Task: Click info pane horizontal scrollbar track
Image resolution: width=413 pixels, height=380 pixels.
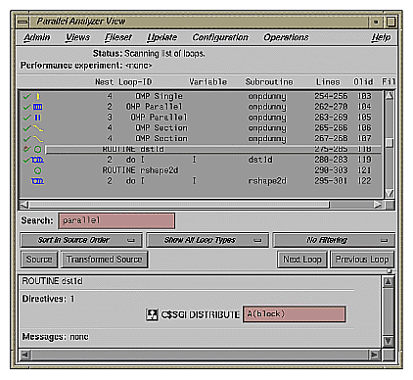Action: tap(200, 355)
